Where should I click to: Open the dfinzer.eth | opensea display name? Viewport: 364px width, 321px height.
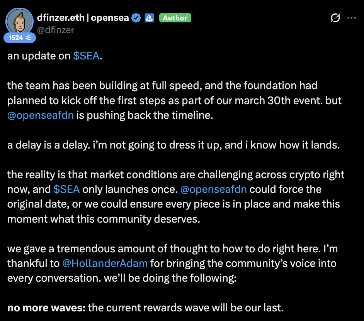[x=83, y=18]
